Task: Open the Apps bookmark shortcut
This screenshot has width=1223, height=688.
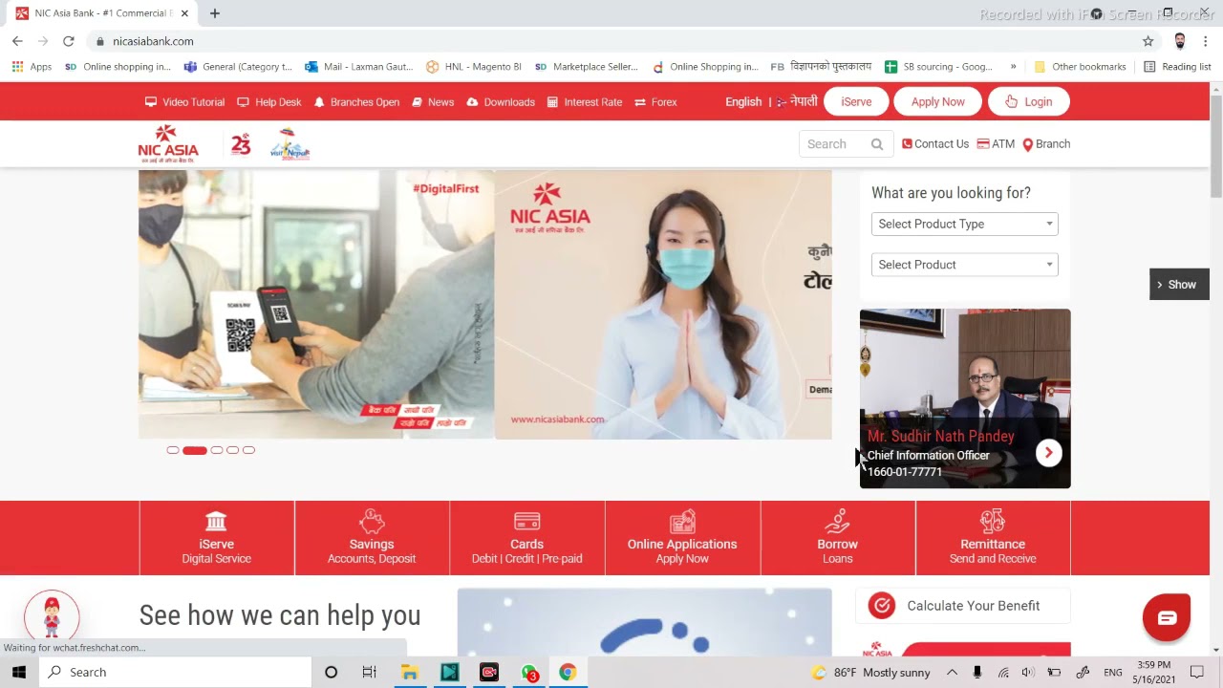Action: point(32,67)
